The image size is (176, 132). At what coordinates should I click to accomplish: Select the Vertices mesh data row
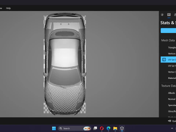point(168,54)
